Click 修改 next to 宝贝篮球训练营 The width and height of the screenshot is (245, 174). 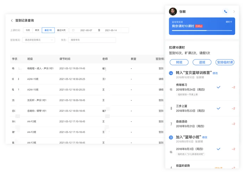[x=215, y=73]
